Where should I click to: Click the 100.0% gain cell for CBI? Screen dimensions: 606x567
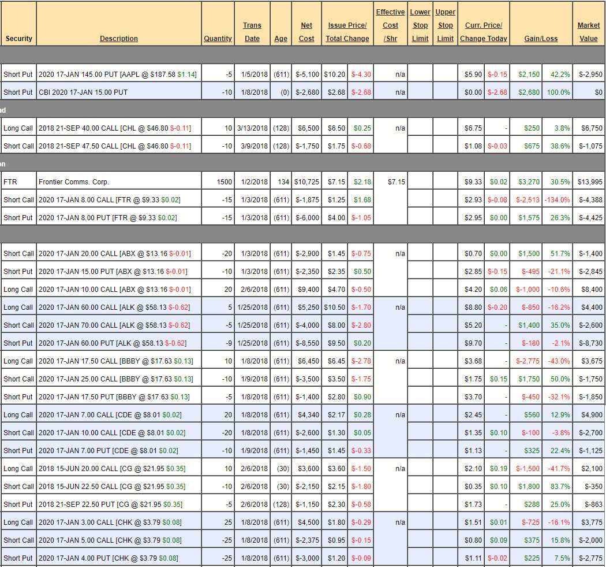[558, 92]
